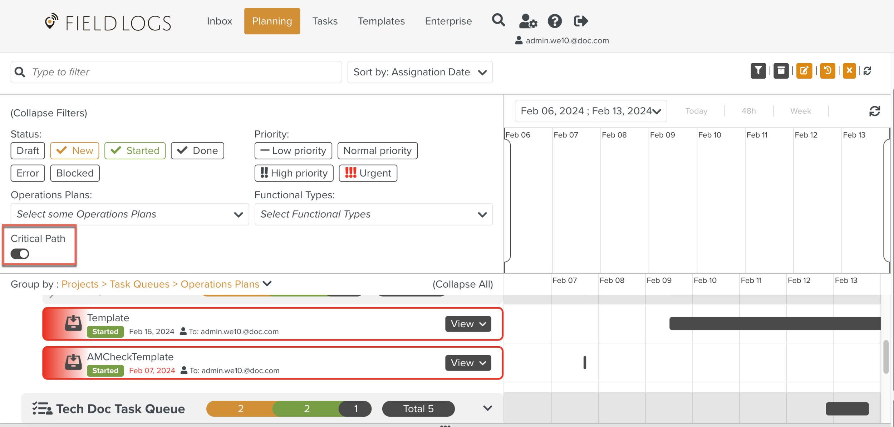The height and width of the screenshot is (427, 894).
Task: Expand the date range picker dropdown
Action: coord(590,111)
